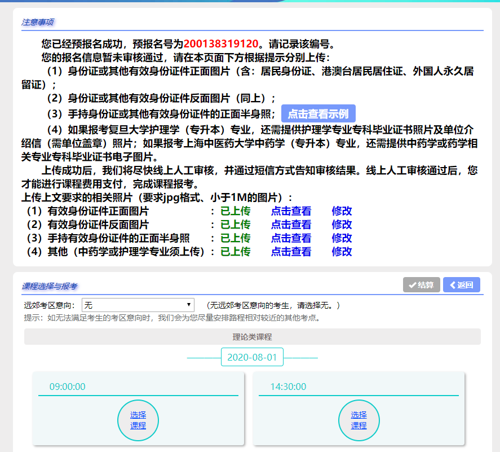Click the dropdown arrow next to 无

pyautogui.click(x=189, y=304)
